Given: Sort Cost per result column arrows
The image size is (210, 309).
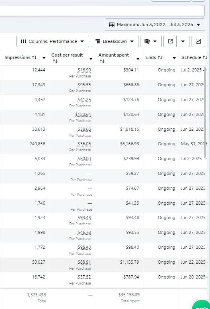Looking at the screenshot, I should (x=55, y=61).
